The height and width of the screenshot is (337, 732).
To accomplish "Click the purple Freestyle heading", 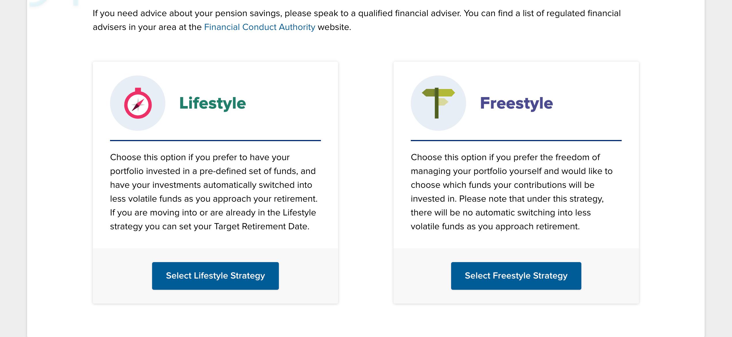I will pos(516,103).
